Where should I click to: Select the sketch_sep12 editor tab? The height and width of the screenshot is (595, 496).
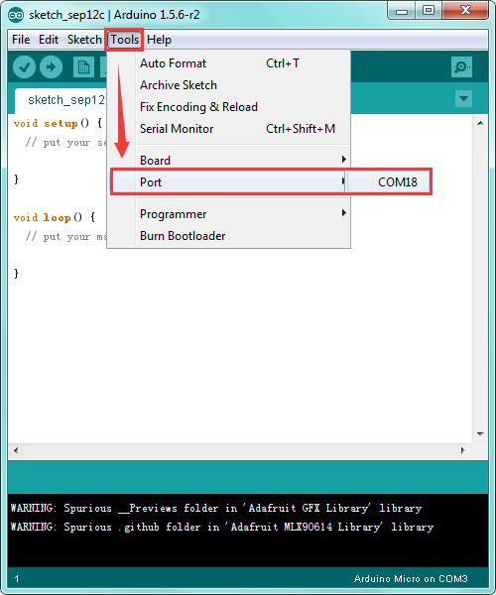pyautogui.click(x=61, y=100)
